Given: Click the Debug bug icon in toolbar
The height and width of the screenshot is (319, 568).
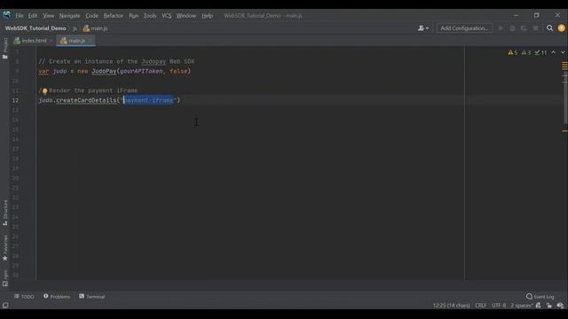Looking at the screenshot, I should tap(512, 28).
